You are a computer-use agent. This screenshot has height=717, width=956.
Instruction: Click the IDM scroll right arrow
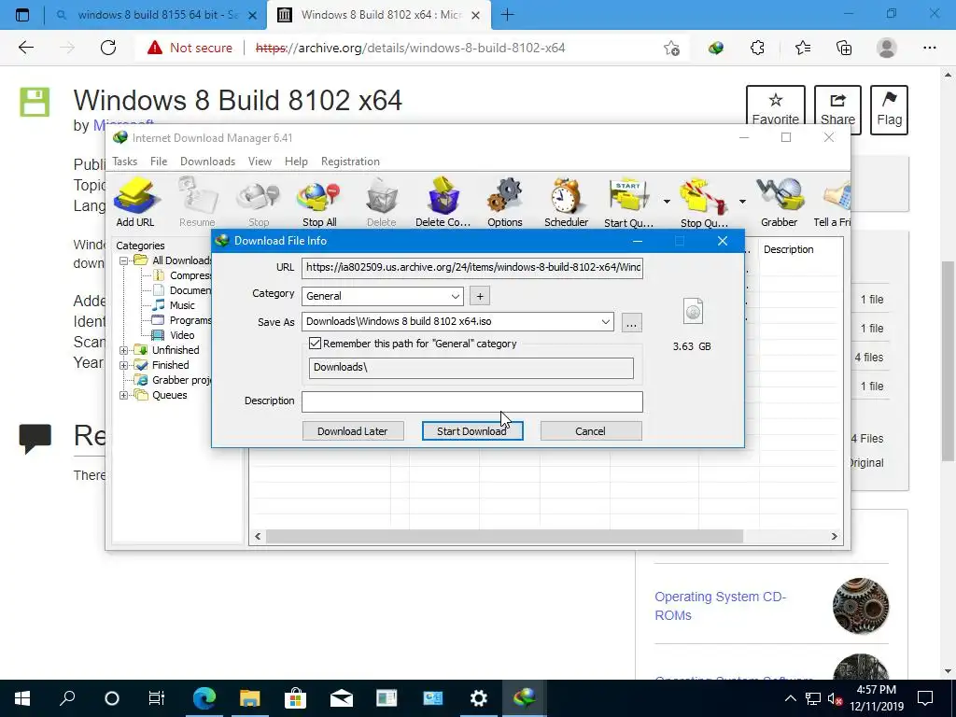coord(834,537)
